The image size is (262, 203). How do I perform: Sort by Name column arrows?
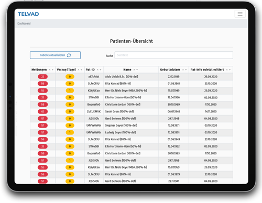tap(136, 70)
